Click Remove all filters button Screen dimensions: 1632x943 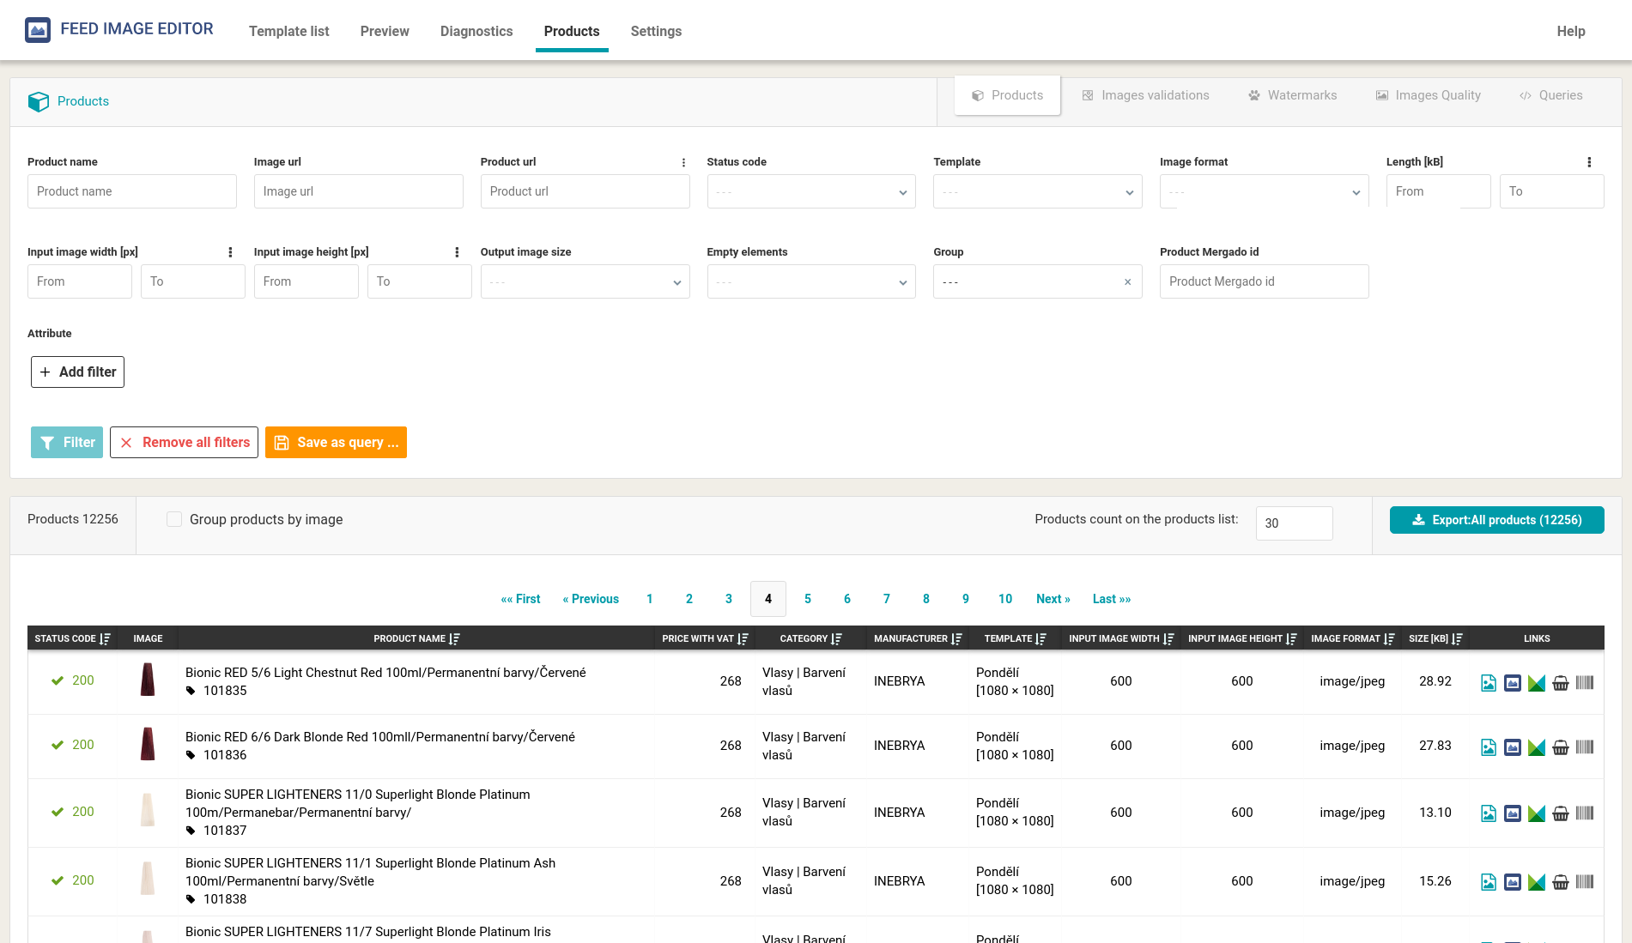184,443
